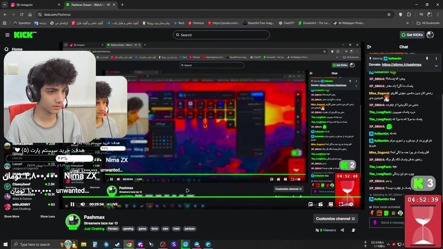Viewport: 443px width, 249px height.
Task: Reload the page
Action: pos(21,15)
